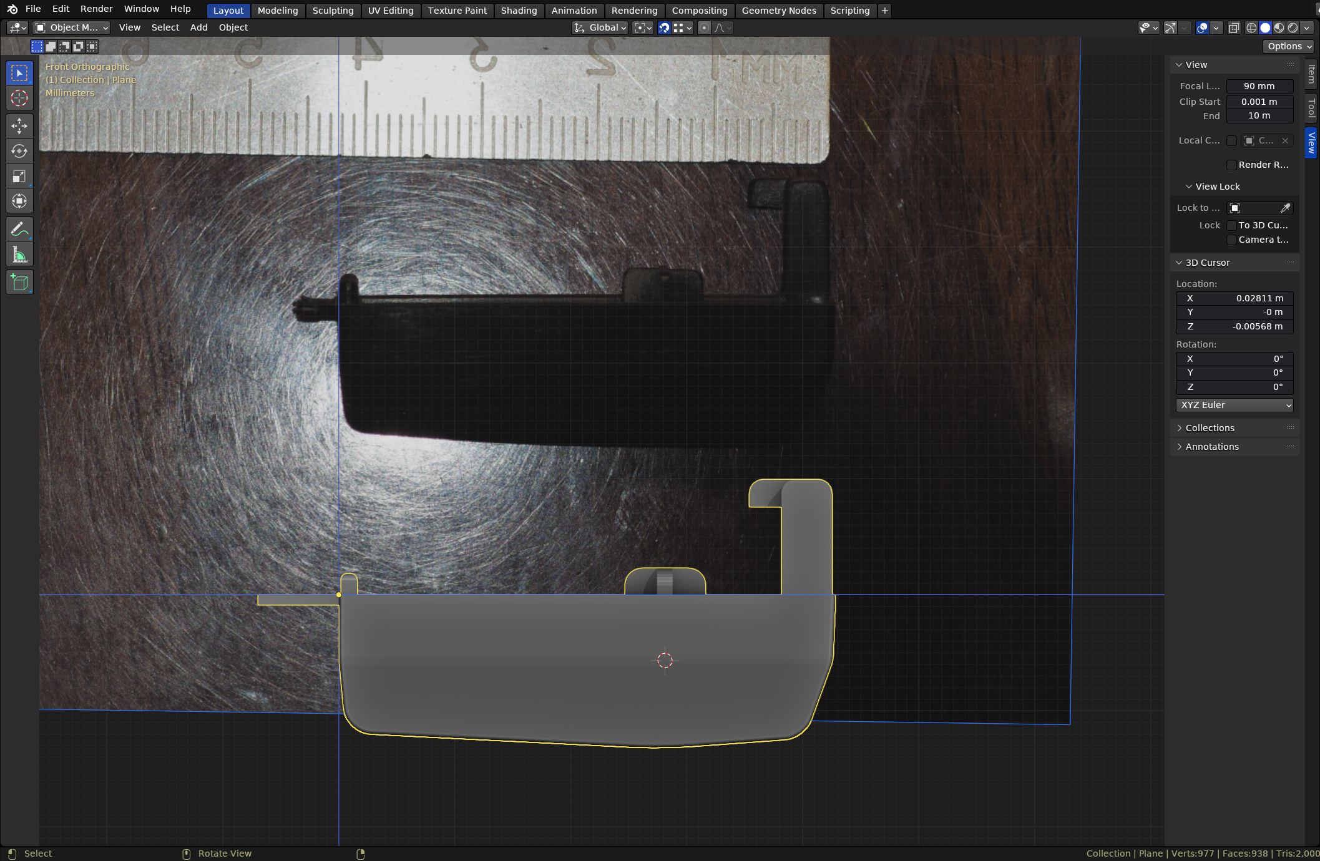Image resolution: width=1320 pixels, height=861 pixels.
Task: Expand the Collections section
Action: point(1211,427)
